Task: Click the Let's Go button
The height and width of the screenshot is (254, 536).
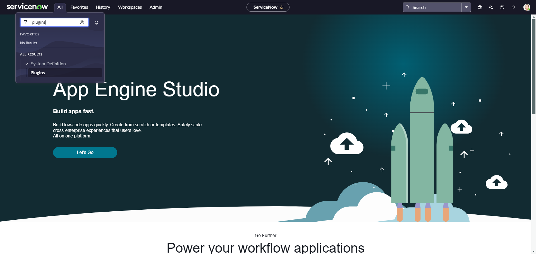Action: click(85, 153)
